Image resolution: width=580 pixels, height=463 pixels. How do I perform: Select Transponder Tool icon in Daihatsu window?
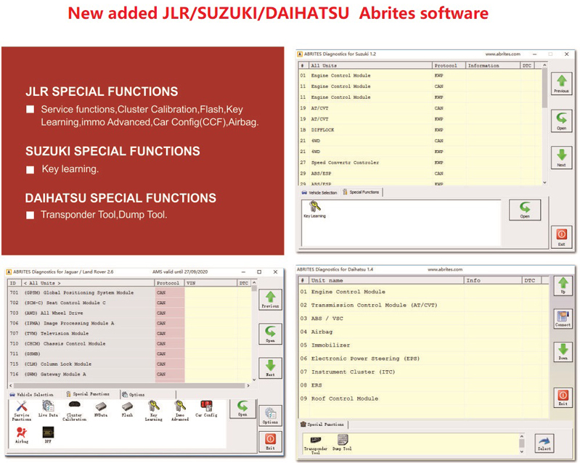[316, 445]
